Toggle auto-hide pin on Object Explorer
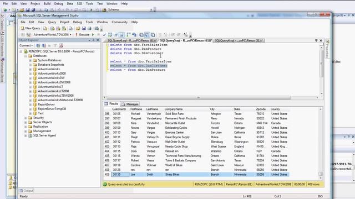The width and height of the screenshot is (355, 199). pos(94,40)
